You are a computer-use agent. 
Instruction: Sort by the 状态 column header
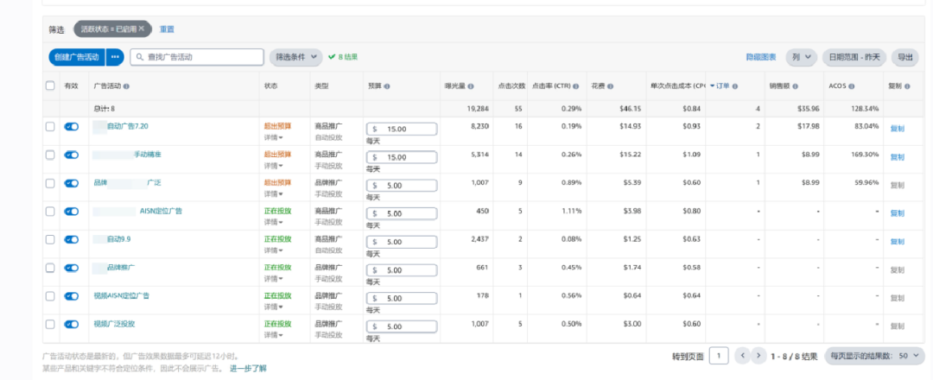click(270, 86)
